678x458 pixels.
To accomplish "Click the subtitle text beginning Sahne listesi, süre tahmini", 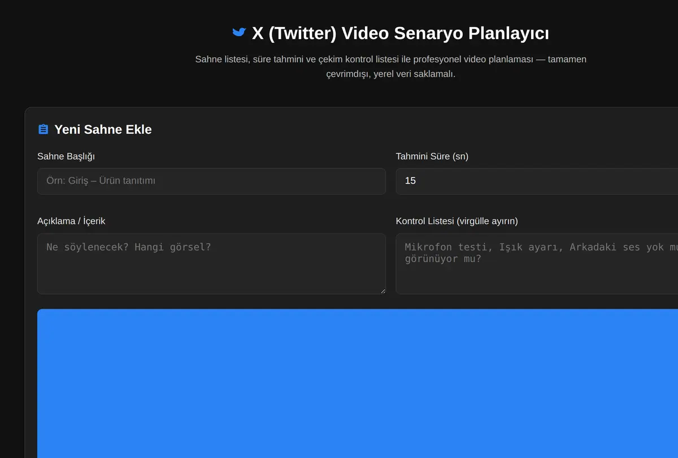I will click(x=391, y=67).
